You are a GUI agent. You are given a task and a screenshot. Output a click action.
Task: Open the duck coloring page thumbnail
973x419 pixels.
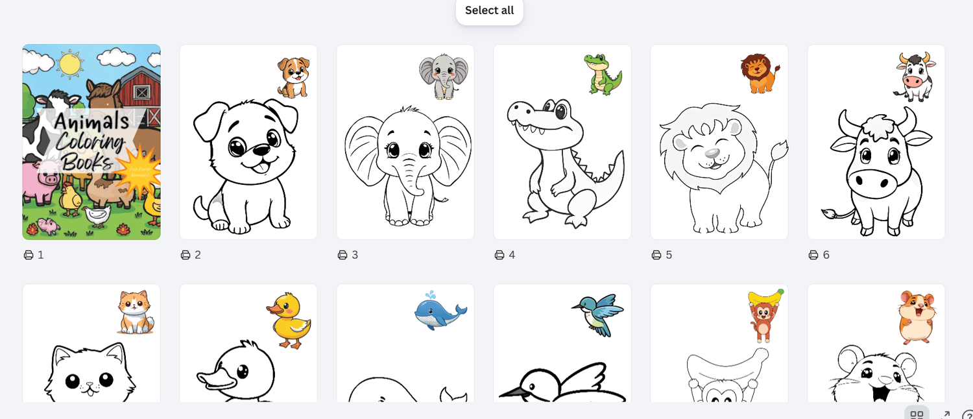click(248, 342)
